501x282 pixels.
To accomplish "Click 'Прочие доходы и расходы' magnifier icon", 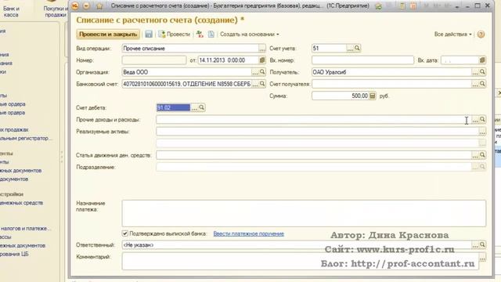I will click(482, 120).
